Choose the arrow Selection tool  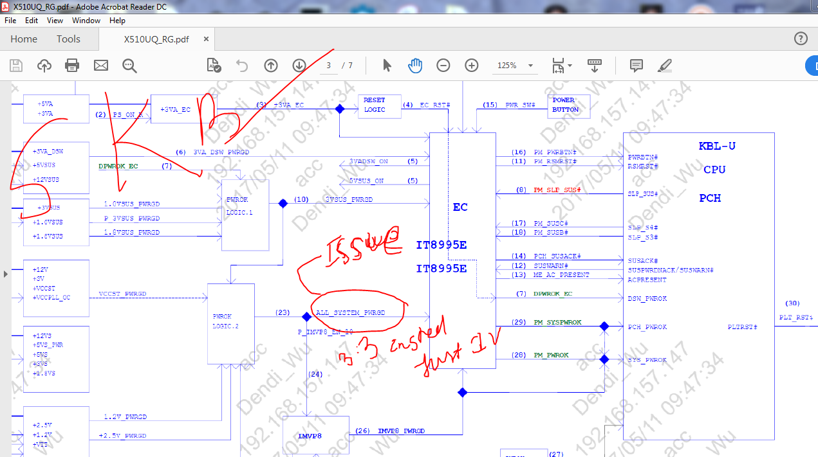(387, 65)
